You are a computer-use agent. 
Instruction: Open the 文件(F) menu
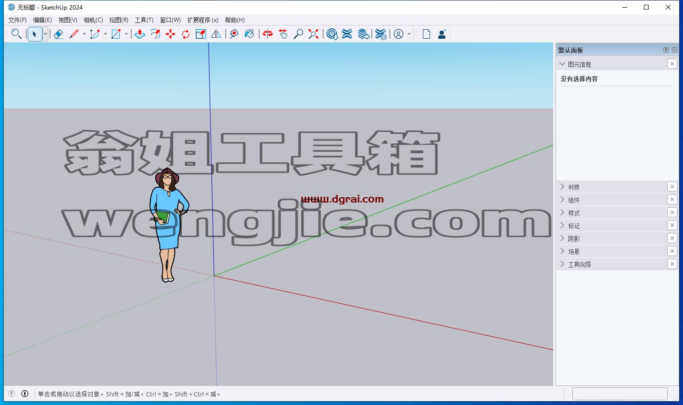(18, 20)
